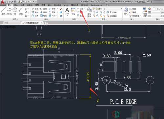Switch to the A360 ribbon tab
The height and width of the screenshot is (119, 164).
pos(66,5)
